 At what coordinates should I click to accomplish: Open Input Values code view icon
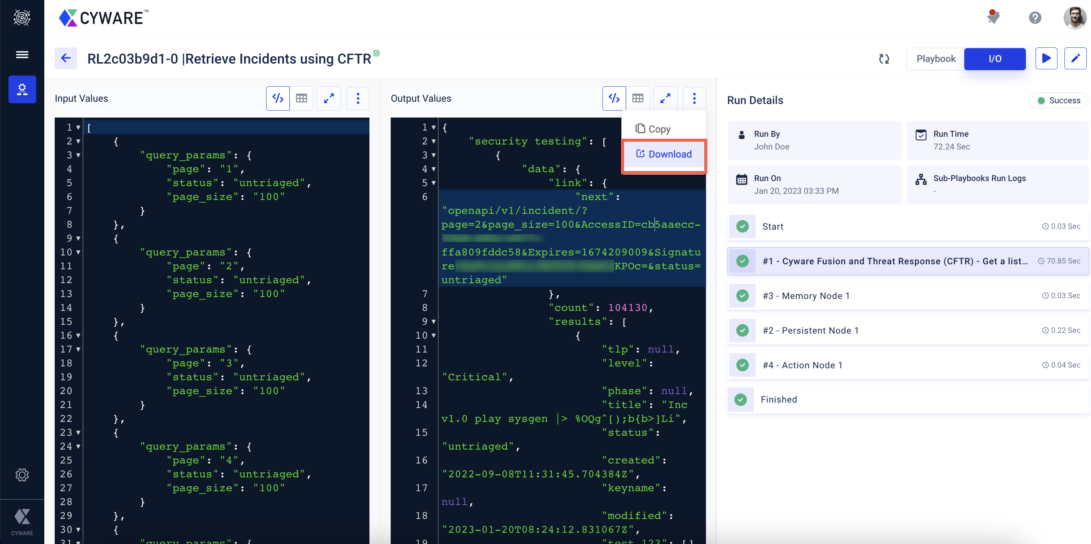click(x=278, y=98)
